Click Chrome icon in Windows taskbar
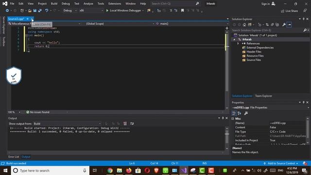311x175 pixels. [110, 171]
